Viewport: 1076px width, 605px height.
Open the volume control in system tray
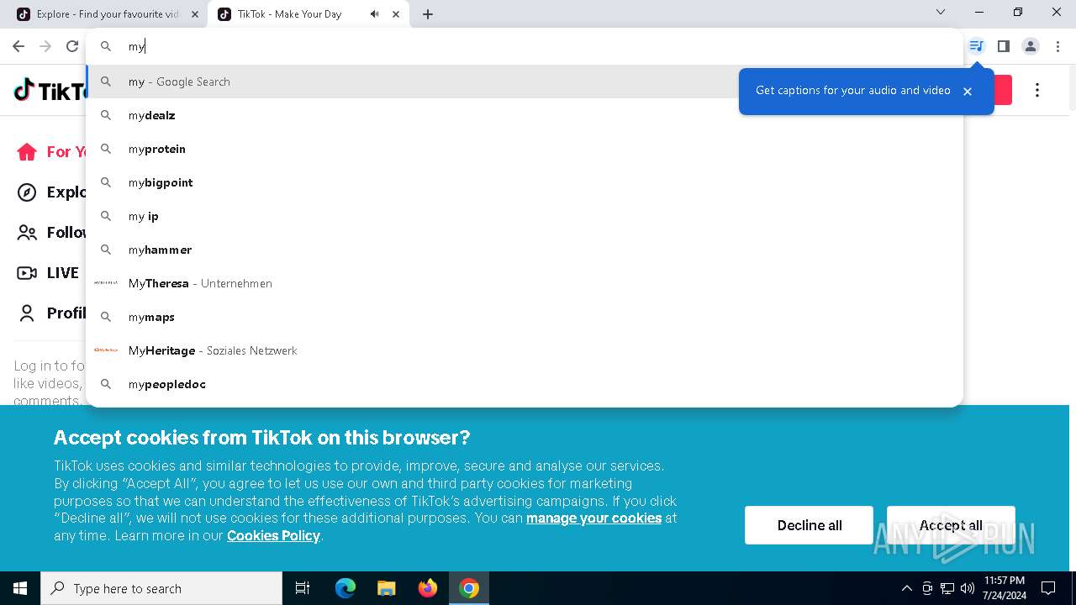pyautogui.click(x=968, y=588)
